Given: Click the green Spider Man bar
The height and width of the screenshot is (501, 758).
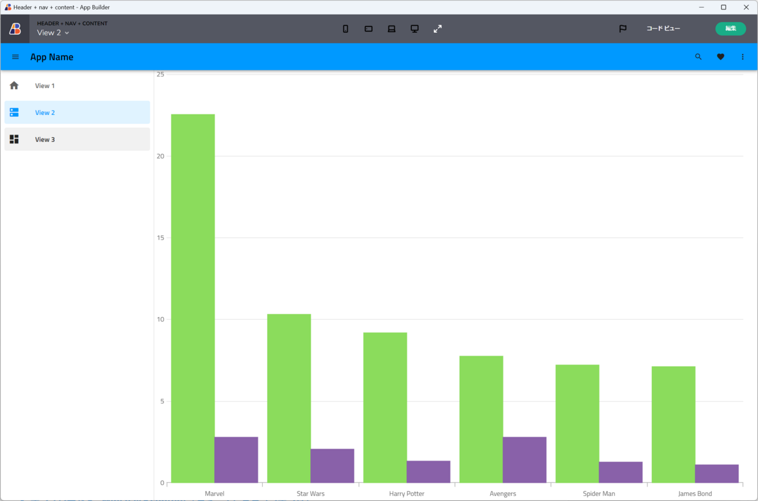Looking at the screenshot, I should coord(577,424).
